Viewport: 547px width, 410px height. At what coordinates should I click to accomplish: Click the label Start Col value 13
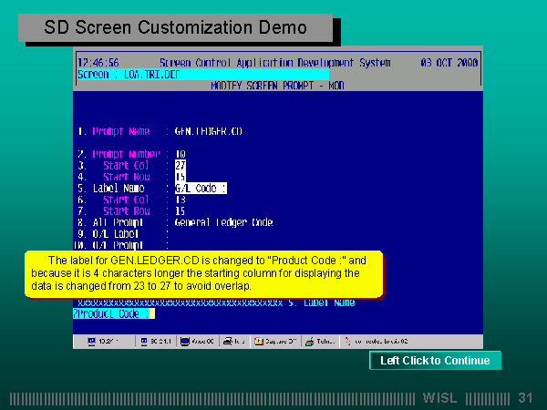(180, 200)
